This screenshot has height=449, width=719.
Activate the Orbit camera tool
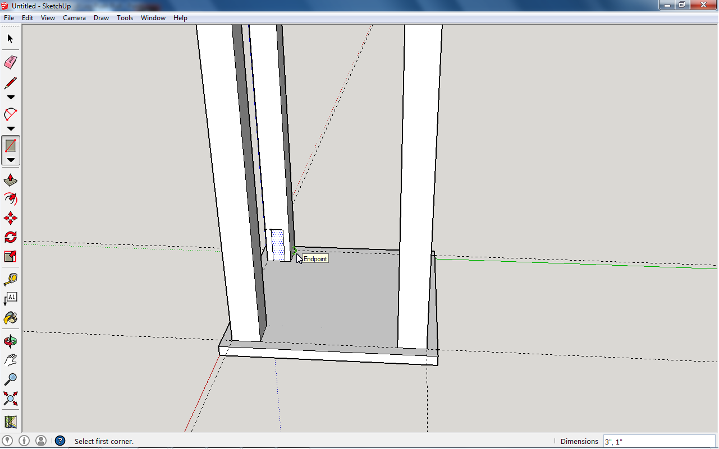tap(11, 341)
